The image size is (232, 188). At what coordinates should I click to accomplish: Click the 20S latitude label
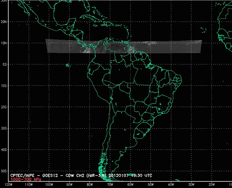(4, 107)
